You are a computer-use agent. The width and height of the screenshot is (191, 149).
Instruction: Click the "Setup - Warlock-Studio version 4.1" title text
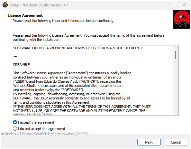(39, 5)
